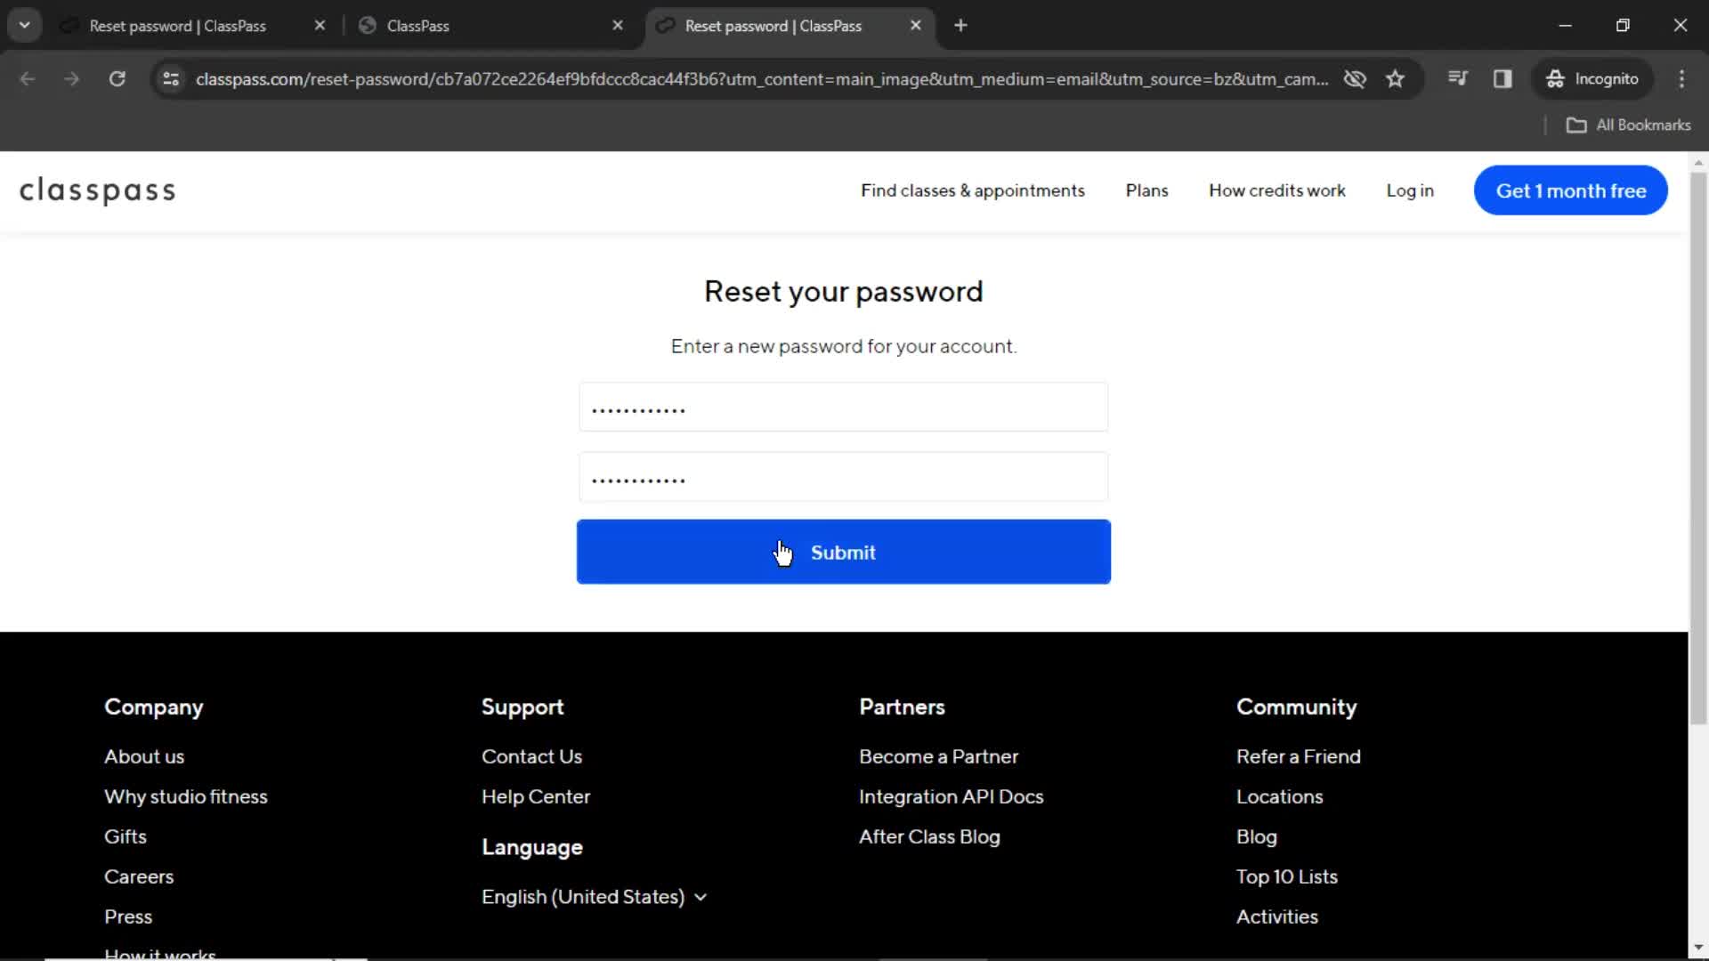The height and width of the screenshot is (961, 1709).
Task: Open the Plans navigation menu item
Action: click(x=1146, y=190)
